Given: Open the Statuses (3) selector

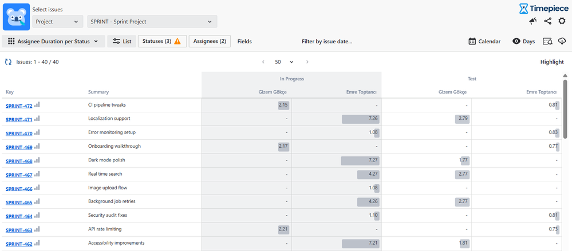Looking at the screenshot, I should (x=162, y=41).
